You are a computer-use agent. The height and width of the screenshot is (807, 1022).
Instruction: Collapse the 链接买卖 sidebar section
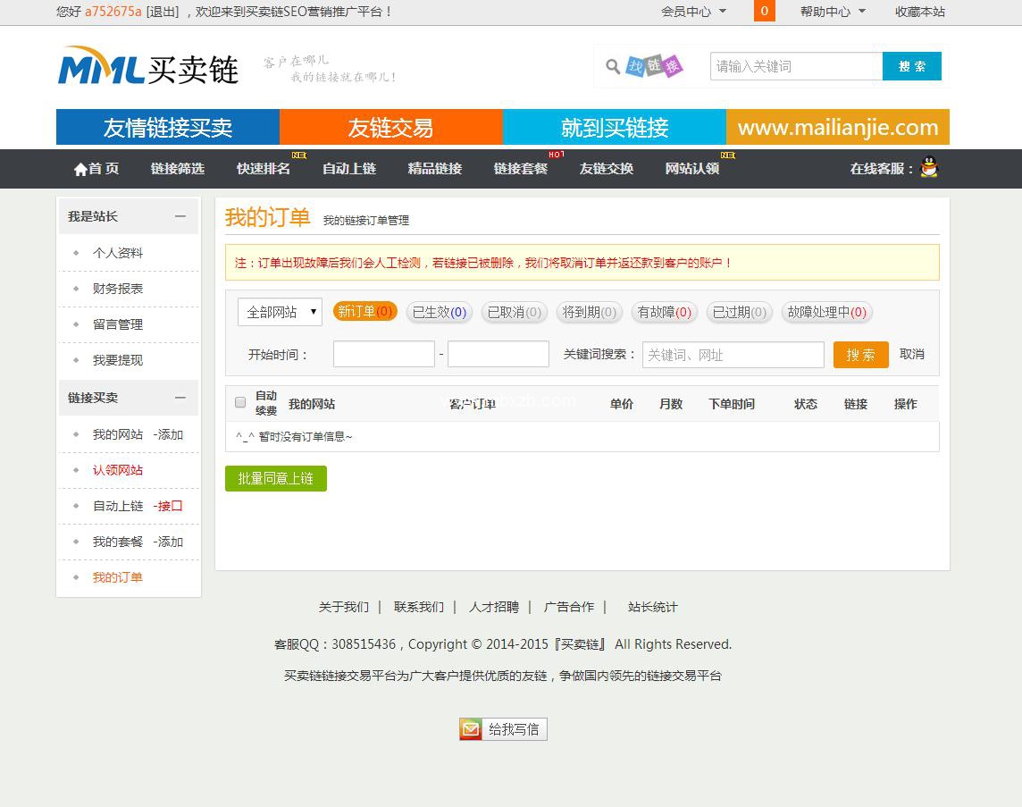point(180,398)
